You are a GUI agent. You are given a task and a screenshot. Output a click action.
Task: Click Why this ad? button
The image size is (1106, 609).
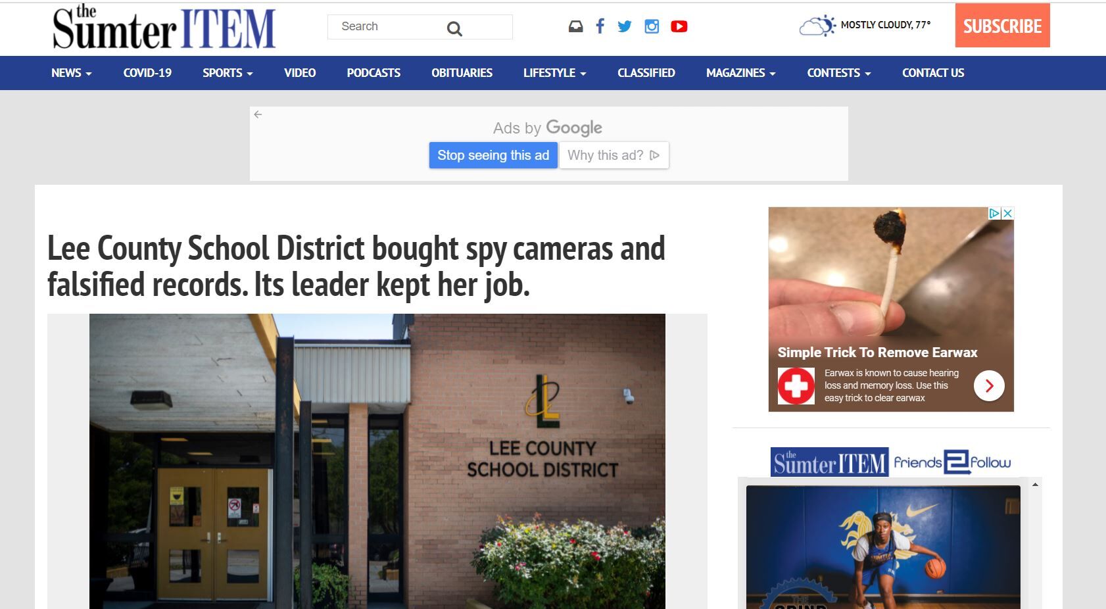tap(613, 155)
